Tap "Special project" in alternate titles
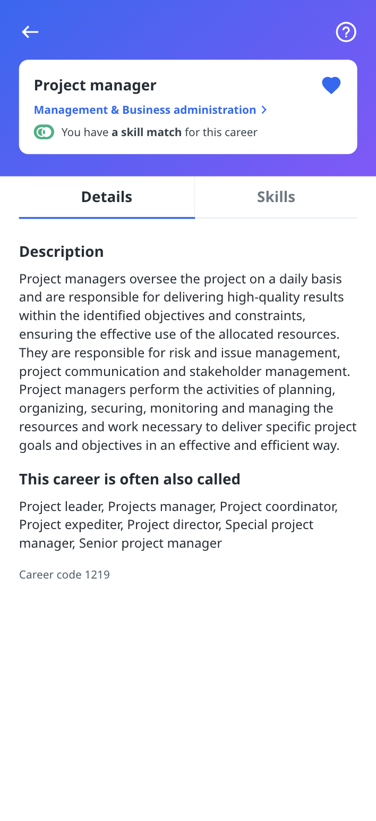 (269, 524)
